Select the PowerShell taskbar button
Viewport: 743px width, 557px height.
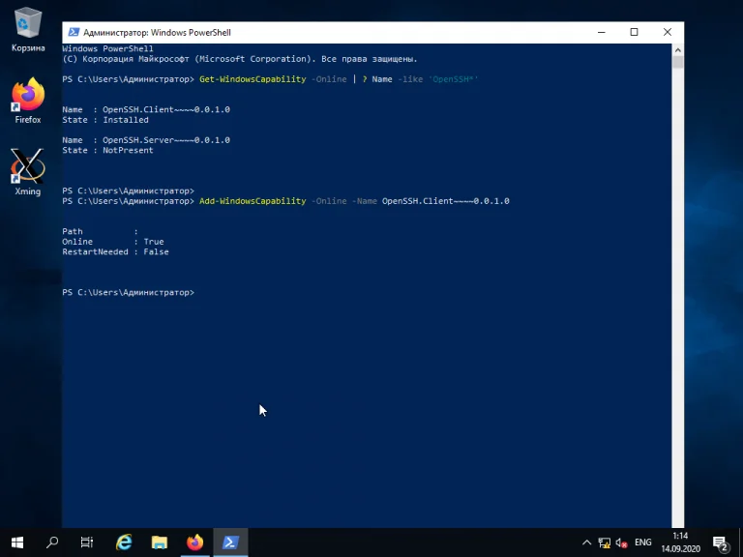click(231, 542)
